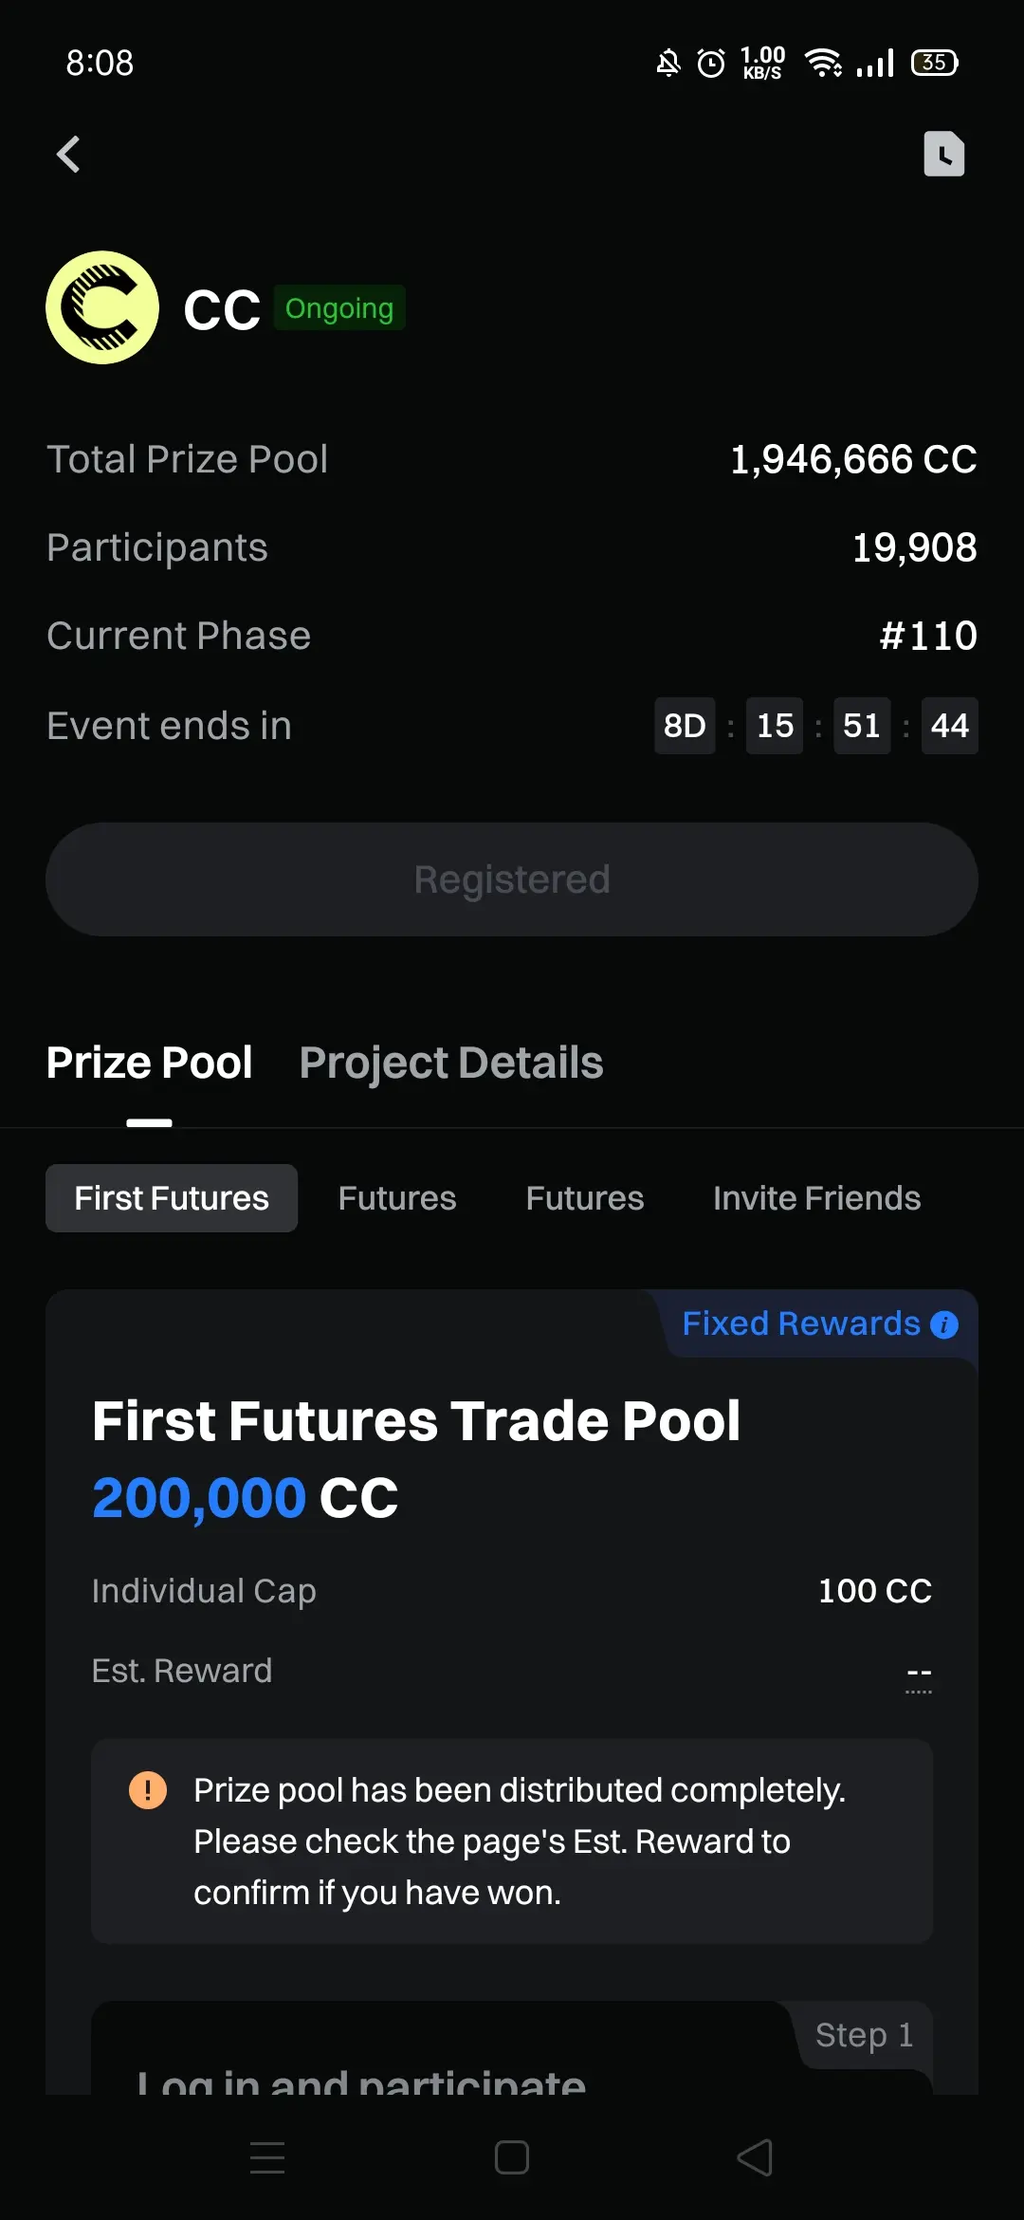The height and width of the screenshot is (2220, 1024).
Task: Tap the Step 1 label
Action: (x=864, y=2035)
